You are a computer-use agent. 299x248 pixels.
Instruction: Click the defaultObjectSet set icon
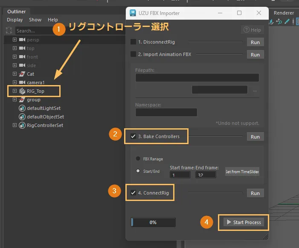click(x=22, y=117)
